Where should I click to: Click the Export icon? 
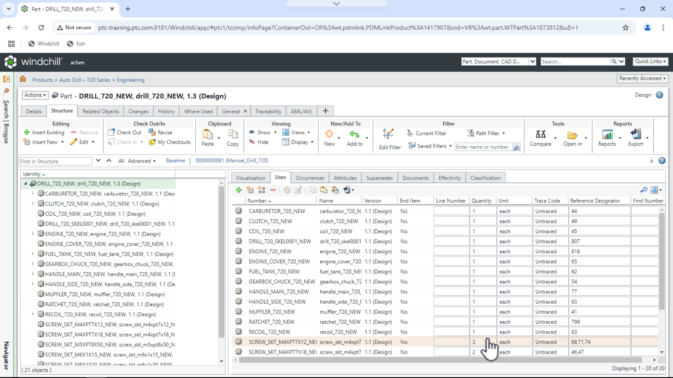pos(635,134)
